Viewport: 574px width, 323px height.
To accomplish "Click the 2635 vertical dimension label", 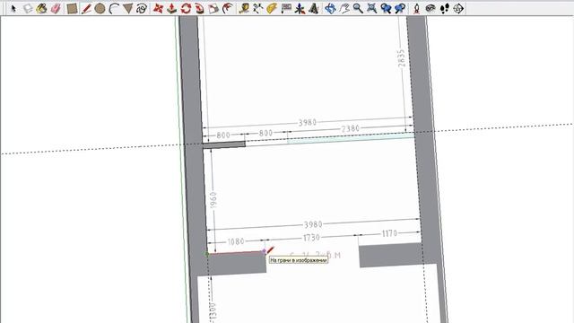I will [402, 58].
